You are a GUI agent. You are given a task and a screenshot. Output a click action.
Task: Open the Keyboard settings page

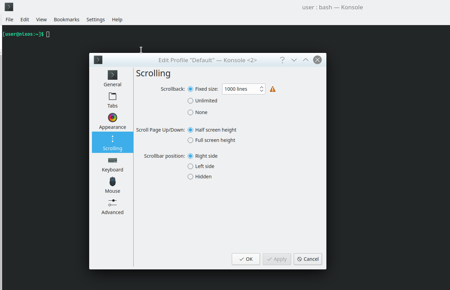[x=113, y=164]
